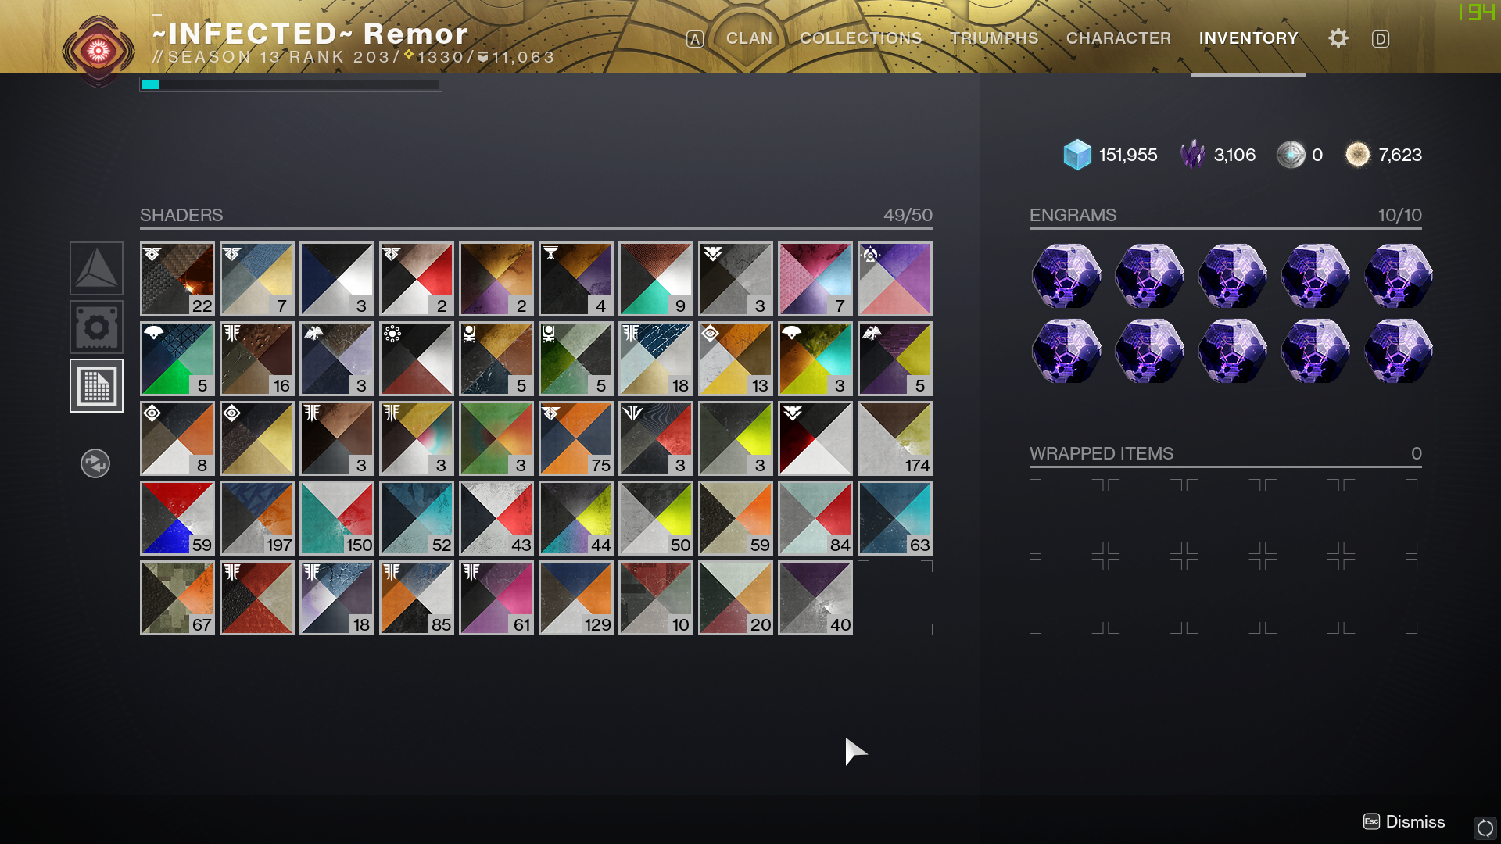Choose the shader stack showing 52
1501x844 pixels.
point(417,518)
